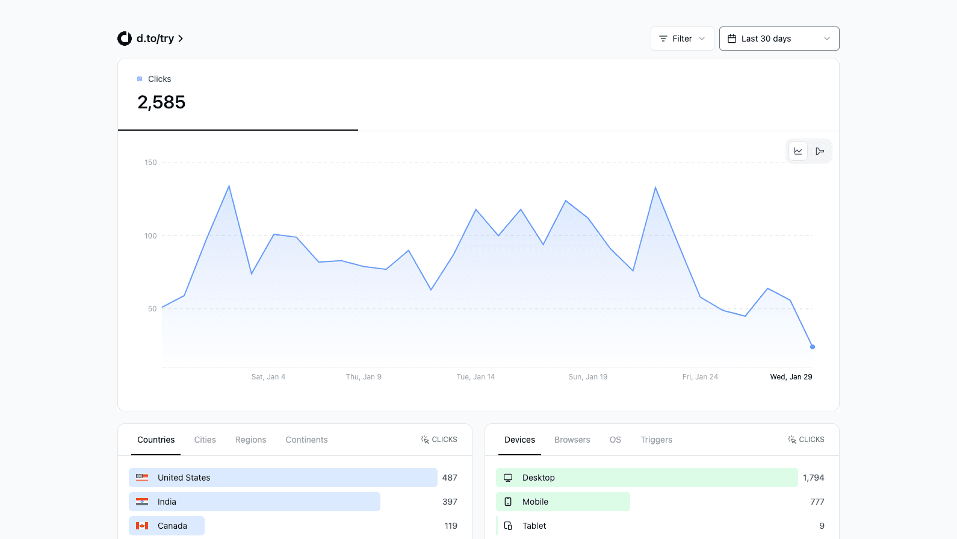Click the Clicks blue legend swatch
The height and width of the screenshot is (539, 957).
click(x=140, y=79)
